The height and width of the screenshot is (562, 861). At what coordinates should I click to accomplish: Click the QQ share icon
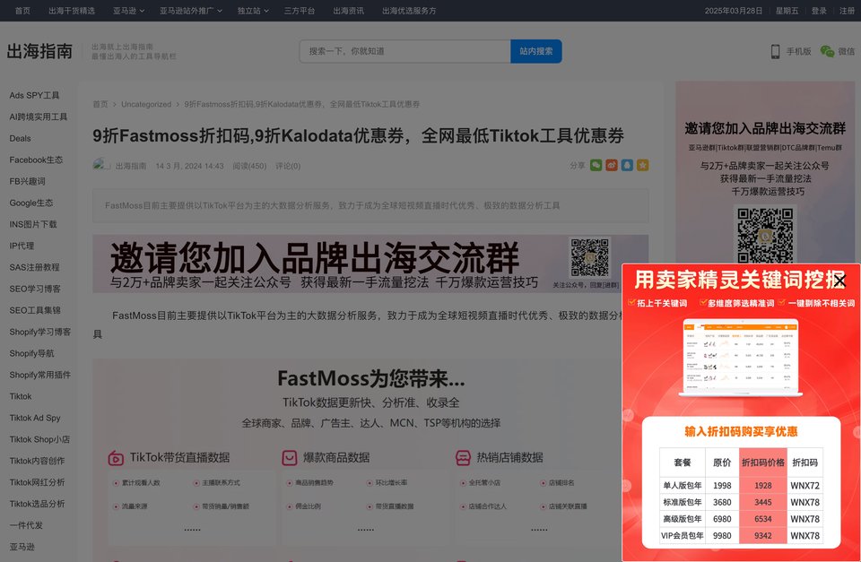pos(627,165)
